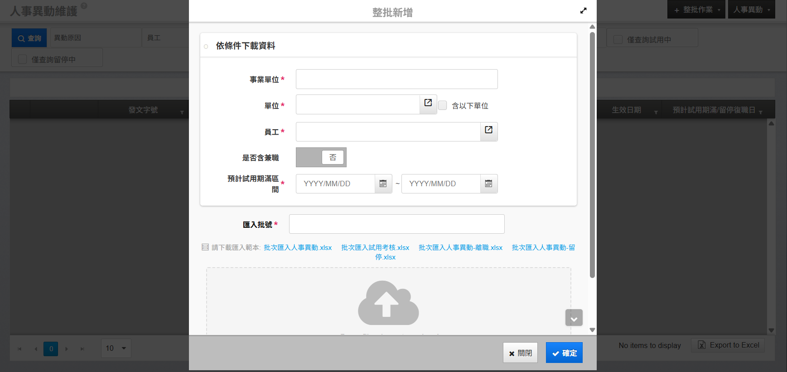Open the start date calendar picker
787x372 pixels.
coord(383,184)
